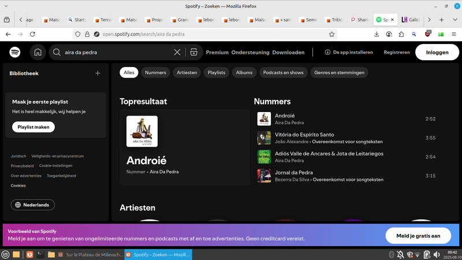Open the Browse icon beside search
The height and width of the screenshot is (260, 462).
[x=193, y=52]
